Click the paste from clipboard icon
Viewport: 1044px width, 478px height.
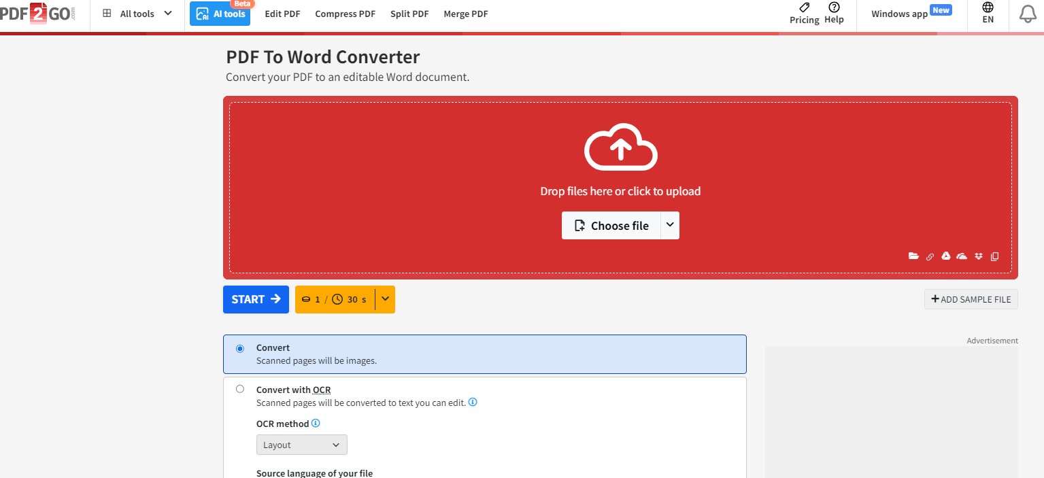click(x=995, y=256)
